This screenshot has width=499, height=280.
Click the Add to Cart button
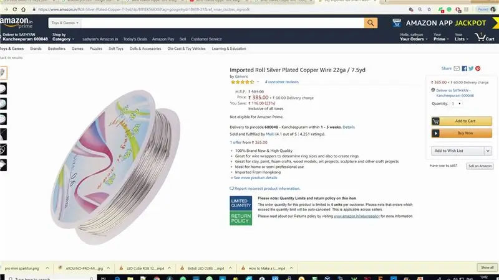462,121
